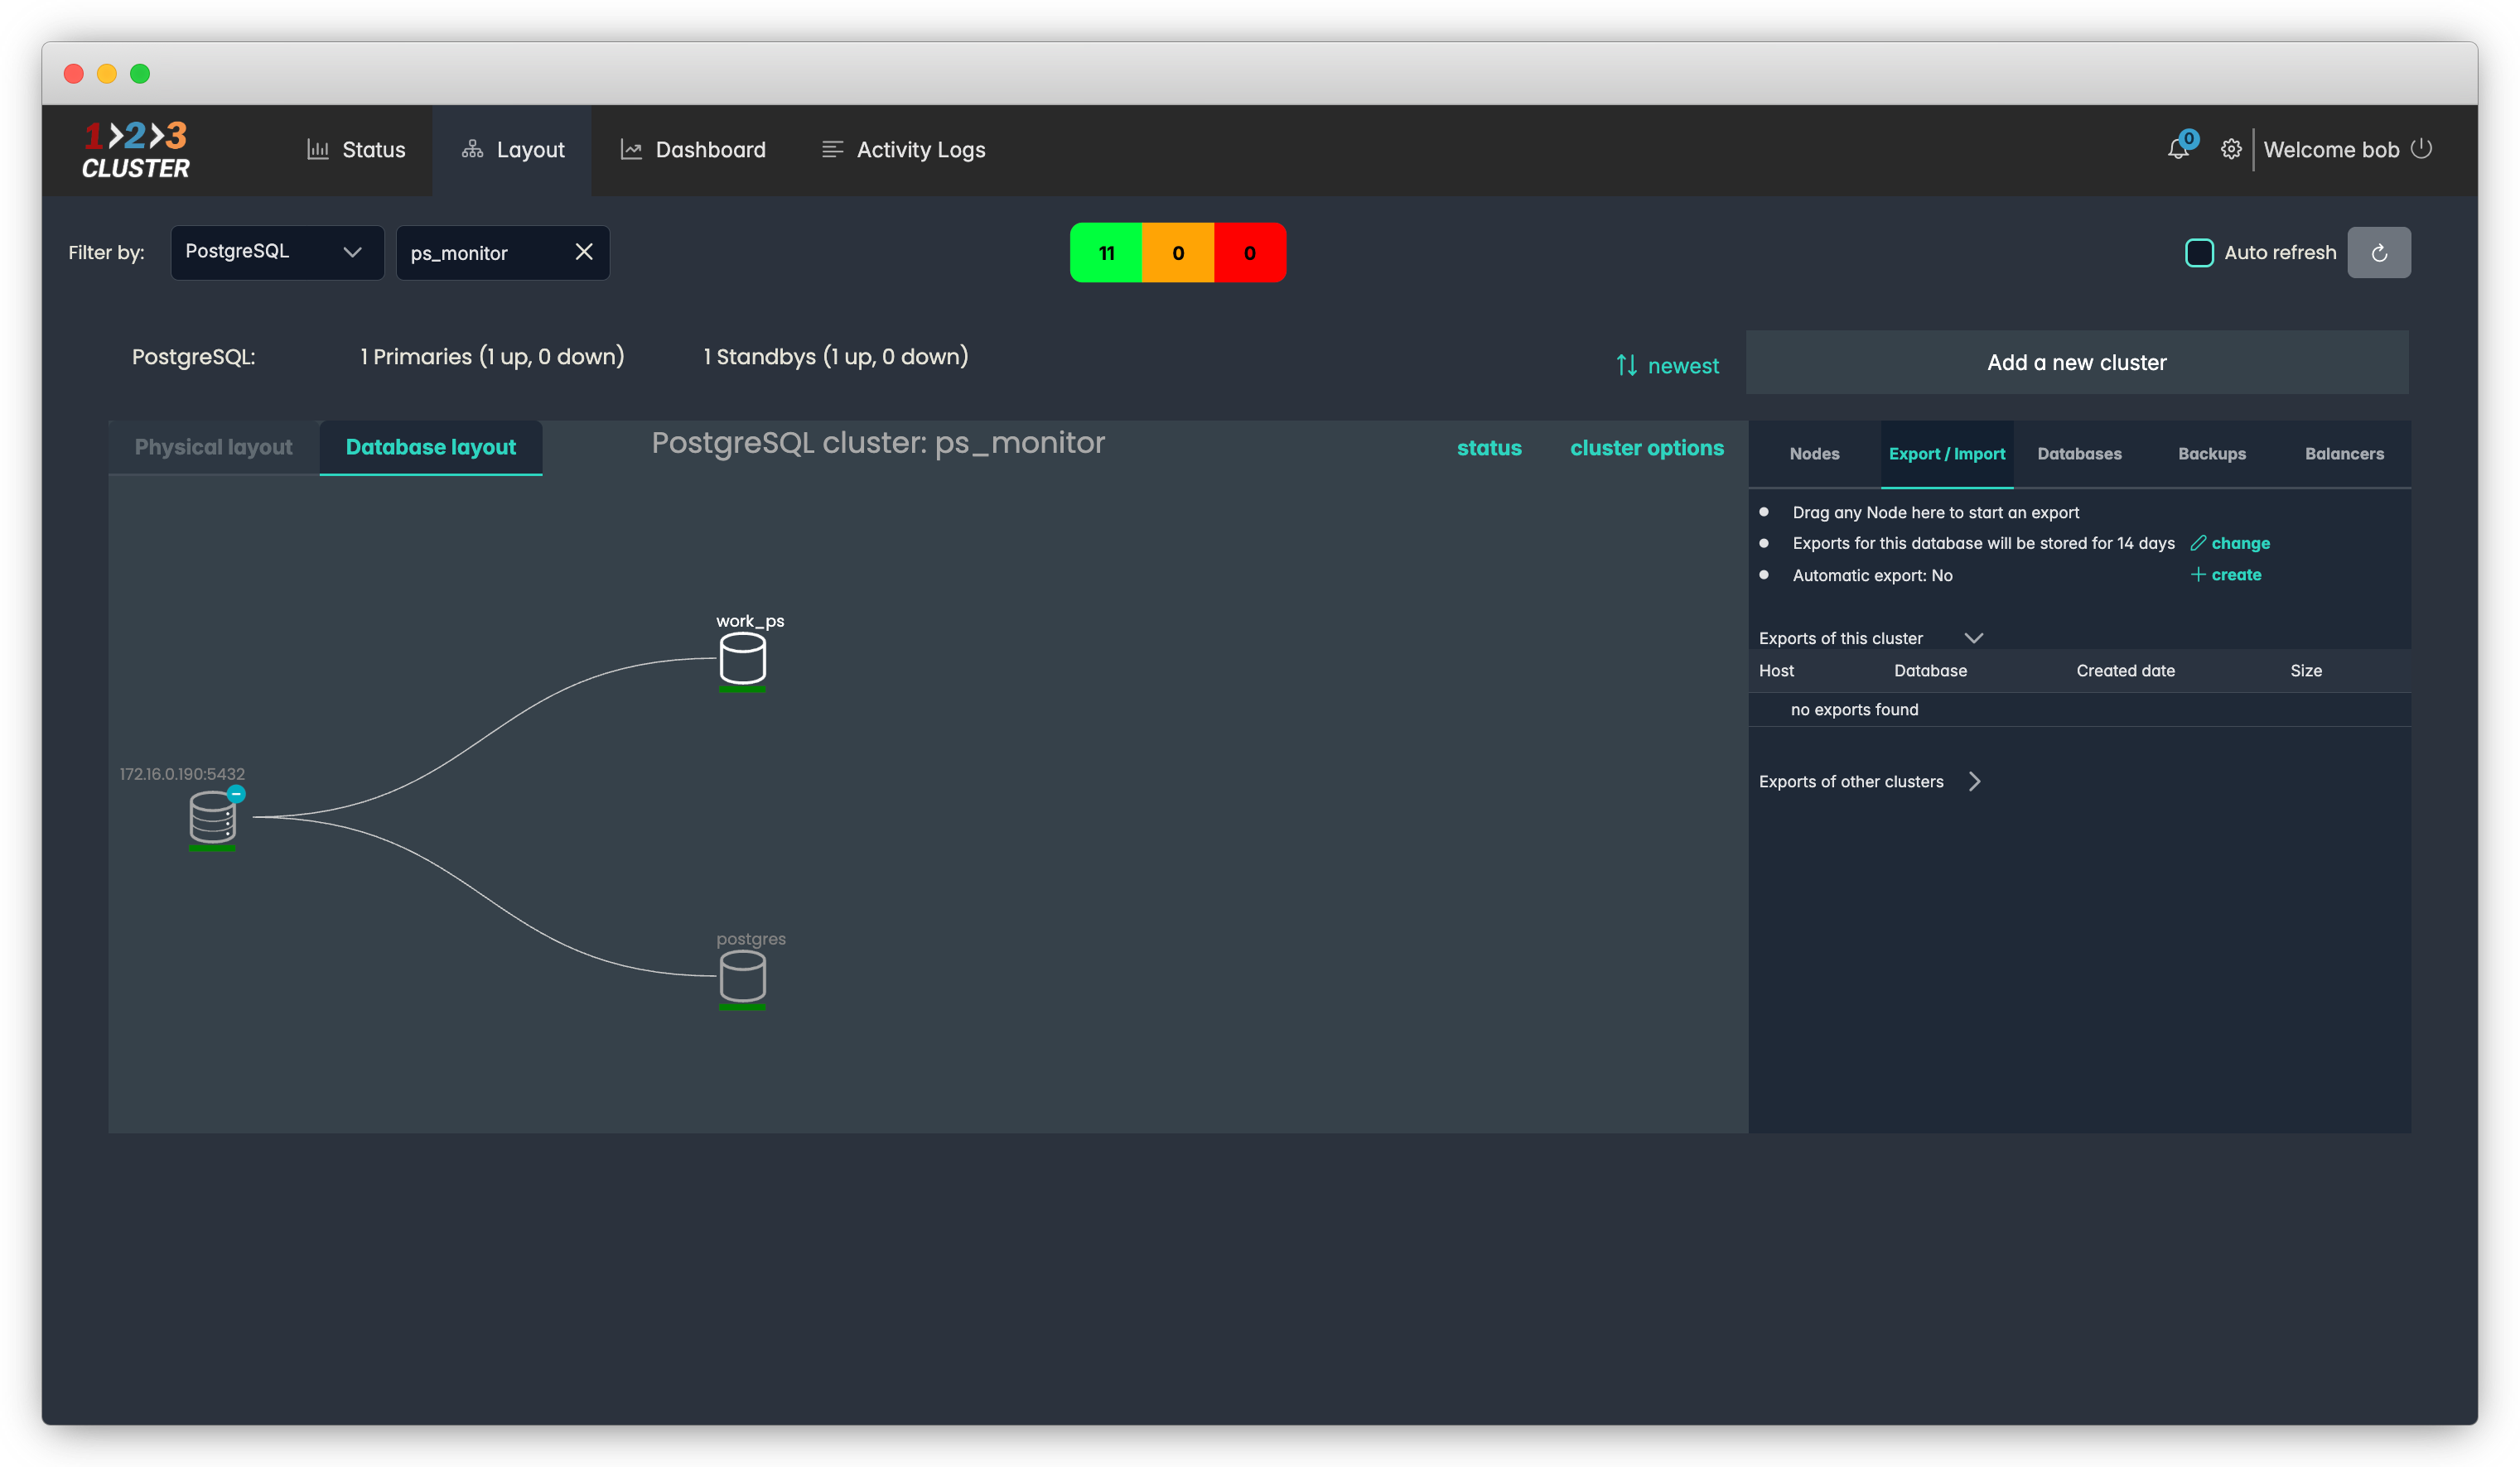Click Add a new cluster button
2520x1467 pixels.
[2076, 363]
